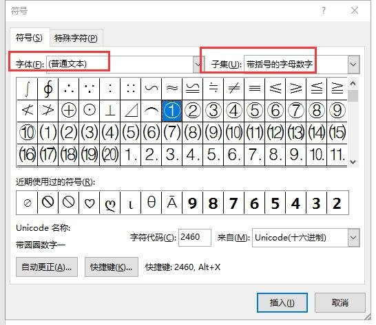Select the circled dot symbol
The height and width of the screenshot is (325, 376).
click(x=90, y=111)
